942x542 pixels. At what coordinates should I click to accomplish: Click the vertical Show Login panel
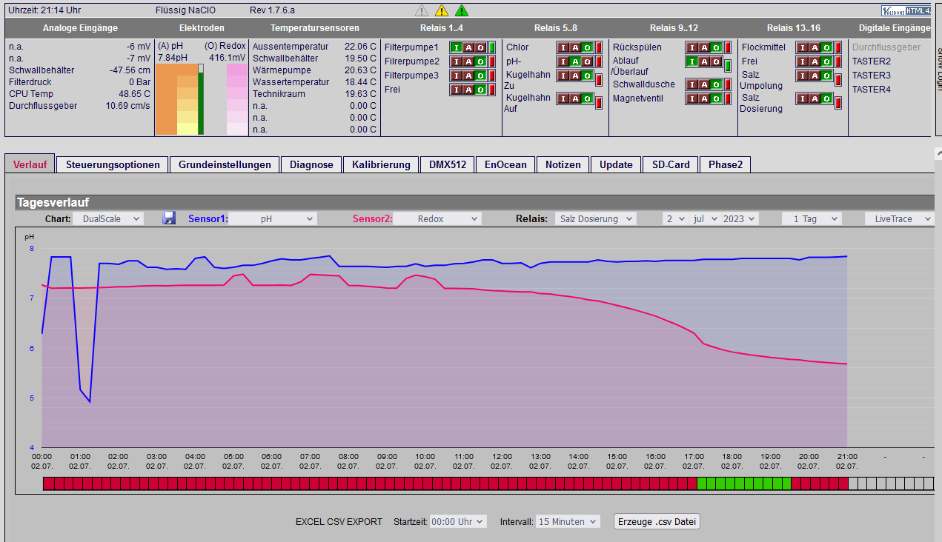point(938,70)
